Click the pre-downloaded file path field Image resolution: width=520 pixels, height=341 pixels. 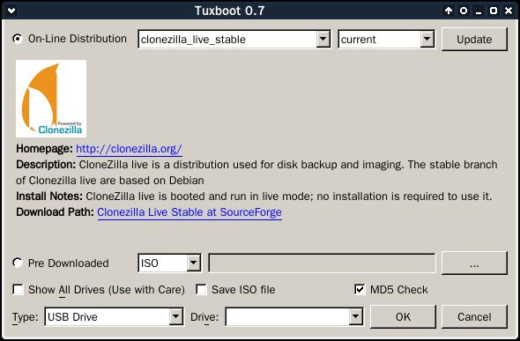[x=322, y=263]
